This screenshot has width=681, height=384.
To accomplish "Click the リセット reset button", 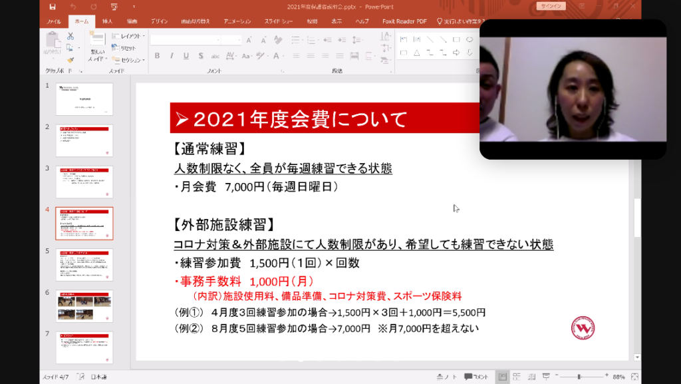I will [127, 48].
